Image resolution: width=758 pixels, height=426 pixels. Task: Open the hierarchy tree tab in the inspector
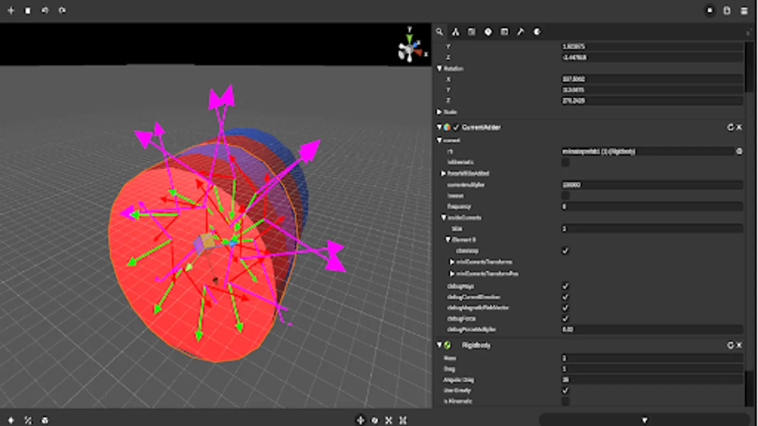[455, 32]
